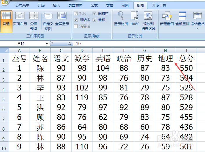
Task: Click header cell 地理
Action: [x=166, y=58]
